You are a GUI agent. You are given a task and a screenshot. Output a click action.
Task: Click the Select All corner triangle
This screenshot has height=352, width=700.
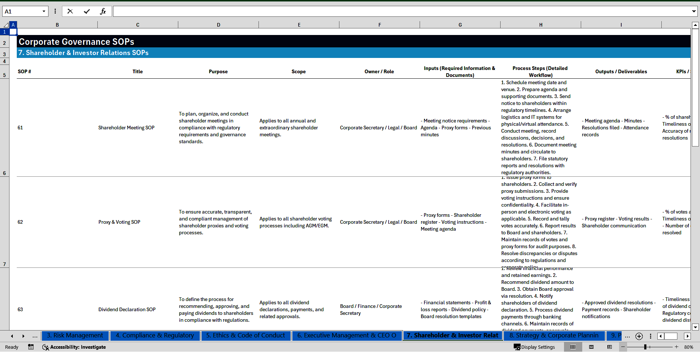coord(5,25)
